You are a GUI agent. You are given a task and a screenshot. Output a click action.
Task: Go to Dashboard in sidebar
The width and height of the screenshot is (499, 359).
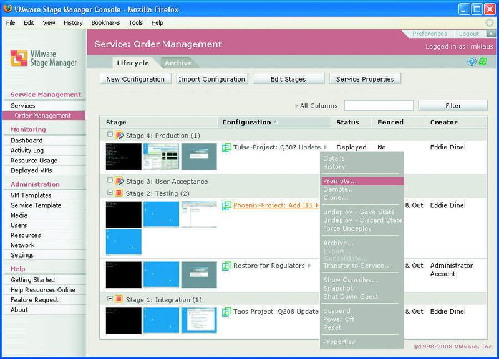tap(27, 140)
